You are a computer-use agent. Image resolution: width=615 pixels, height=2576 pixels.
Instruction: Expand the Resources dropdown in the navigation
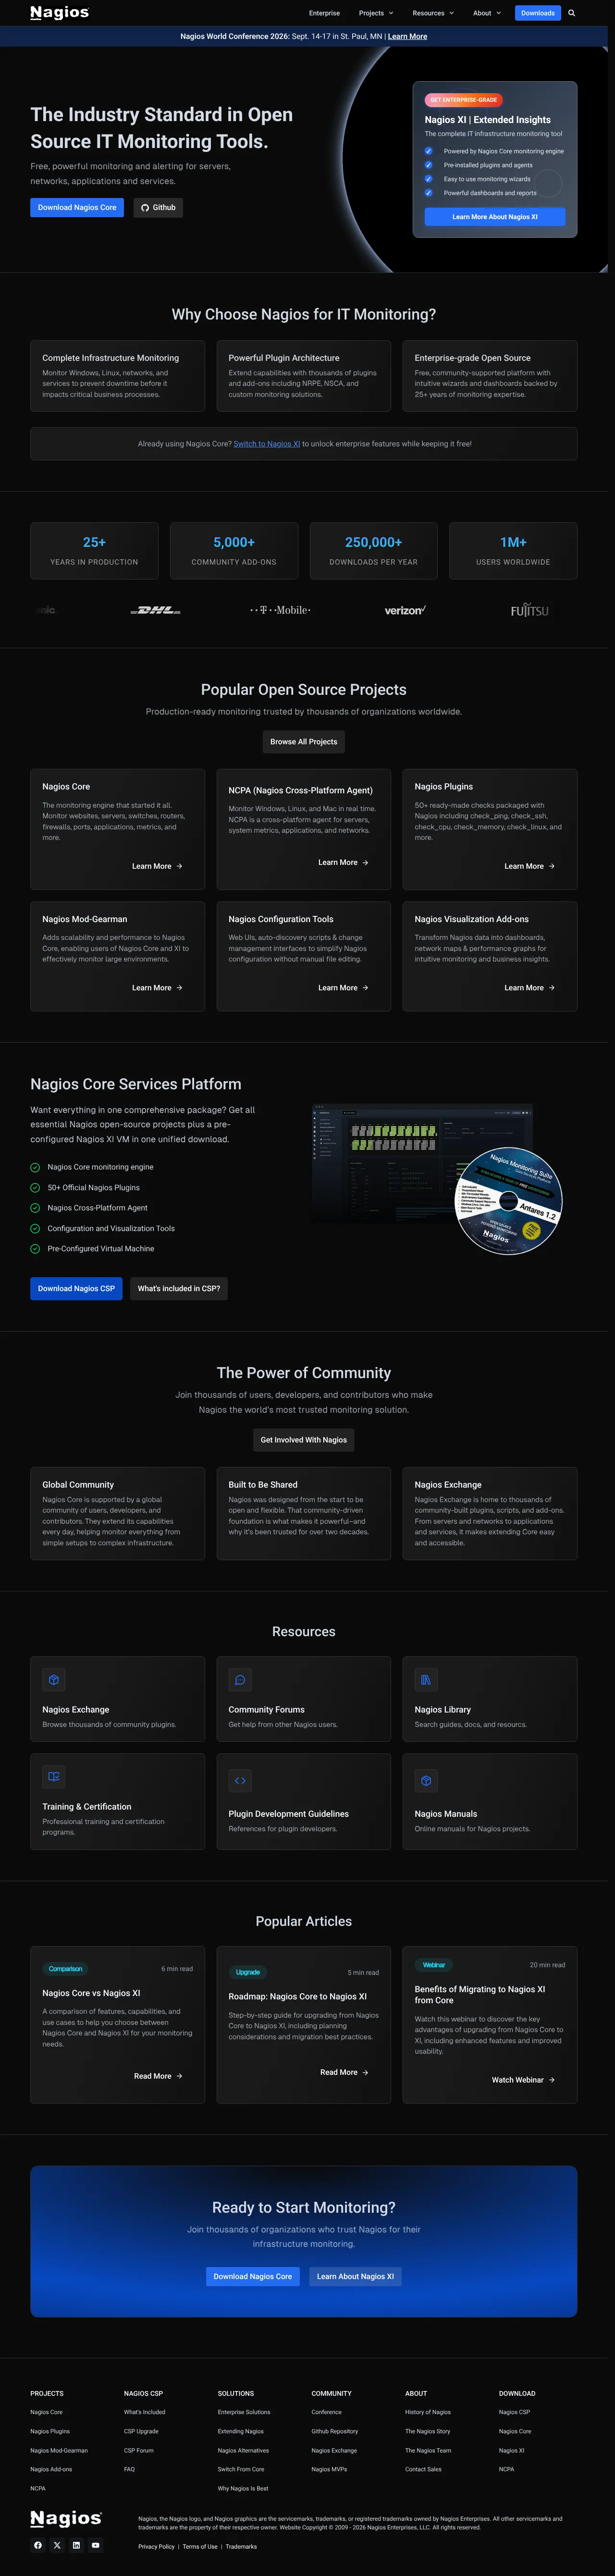433,13
